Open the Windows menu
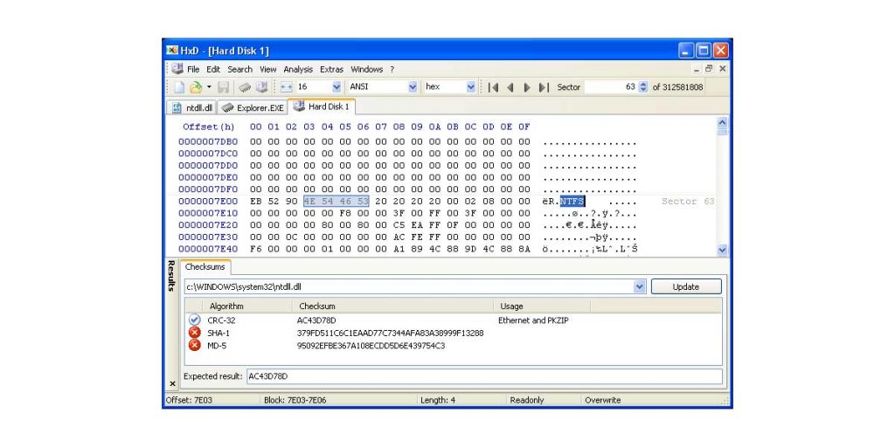Viewport: 895px width, 447px height. coord(366,70)
